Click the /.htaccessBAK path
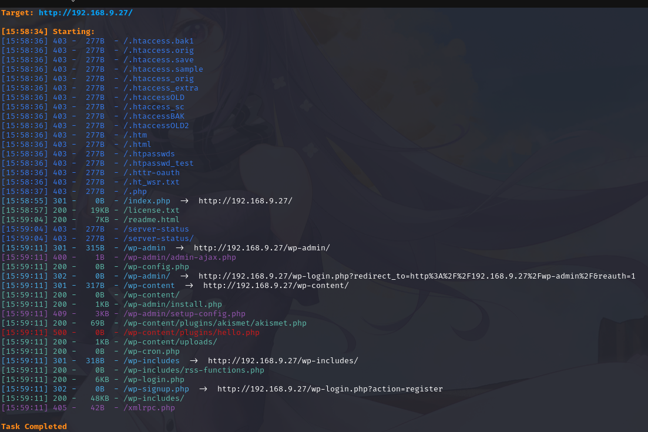Screen dimensions: 648x432 (154, 116)
